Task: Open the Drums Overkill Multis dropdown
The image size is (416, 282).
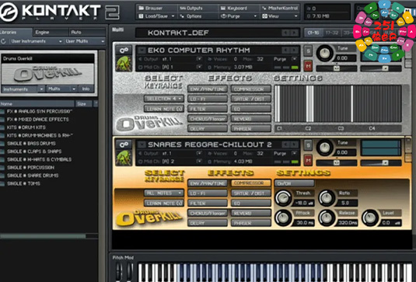Action: pyautogui.click(x=62, y=89)
